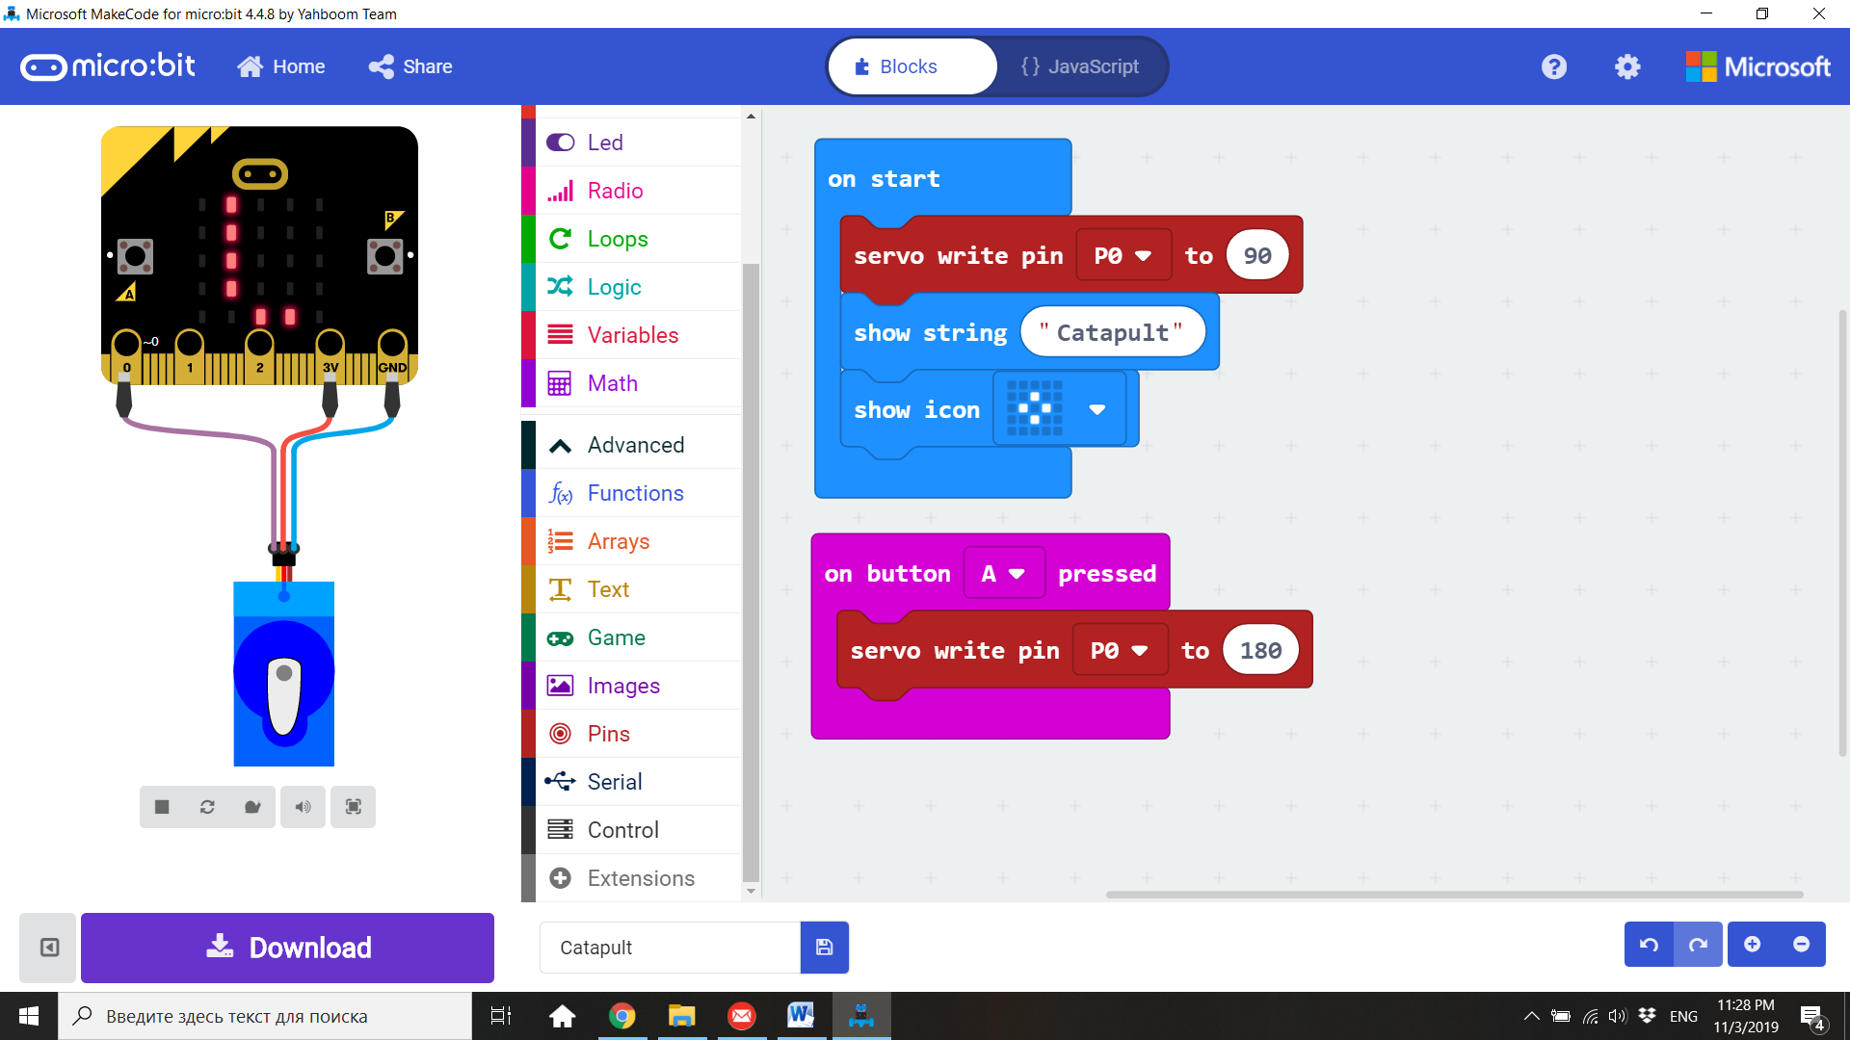Open the Functions block category
This screenshot has width=1850, height=1040.
click(x=632, y=493)
